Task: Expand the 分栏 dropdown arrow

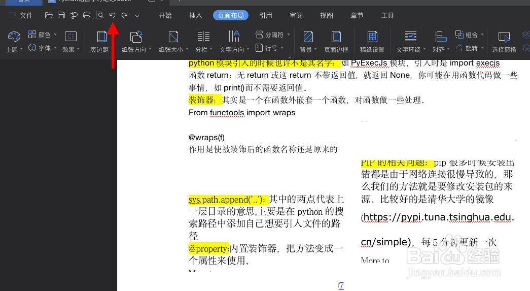Action: (211, 49)
